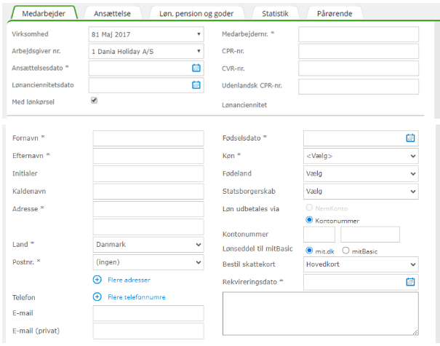The image size is (440, 346).
Task: Click the Kontonummer registration number box
Action: pos(319,235)
